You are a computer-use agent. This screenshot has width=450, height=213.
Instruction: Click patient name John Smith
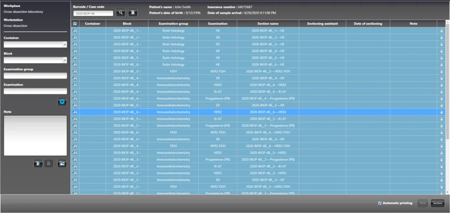(182, 7)
